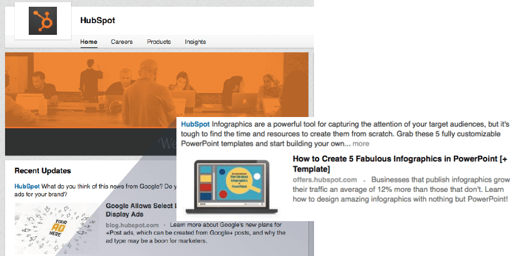
Task: Click the Recent Updates heading
Action: pyautogui.click(x=43, y=170)
